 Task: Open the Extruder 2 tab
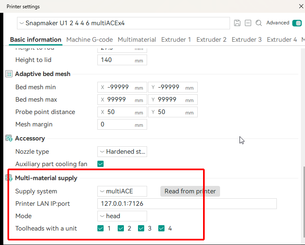(211, 40)
